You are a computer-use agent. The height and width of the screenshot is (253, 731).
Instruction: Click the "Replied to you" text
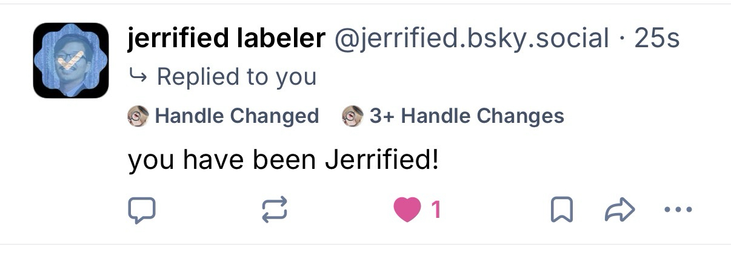[x=236, y=77]
